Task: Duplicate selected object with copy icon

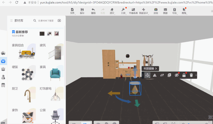Action: pyautogui.click(x=169, y=75)
